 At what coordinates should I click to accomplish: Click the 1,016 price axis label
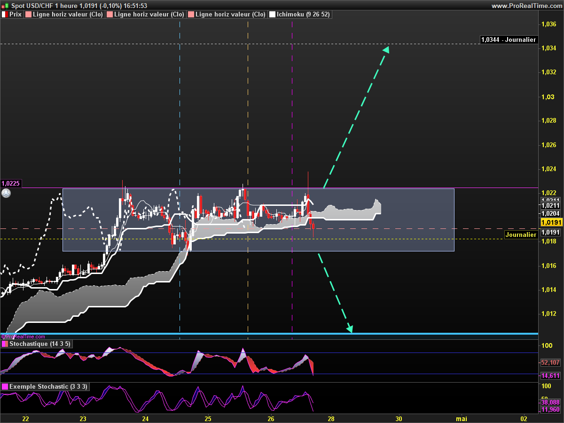(549, 266)
